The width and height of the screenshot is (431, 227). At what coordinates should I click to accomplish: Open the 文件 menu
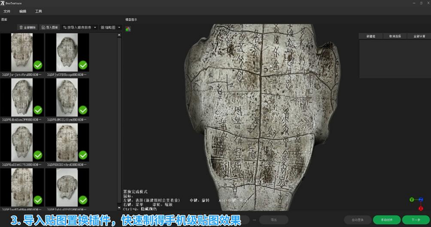7,11
